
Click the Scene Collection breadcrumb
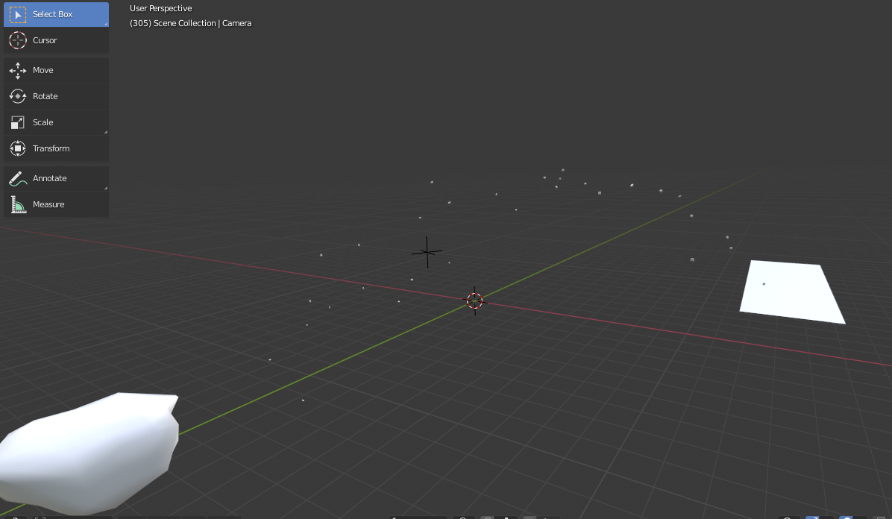pos(186,23)
